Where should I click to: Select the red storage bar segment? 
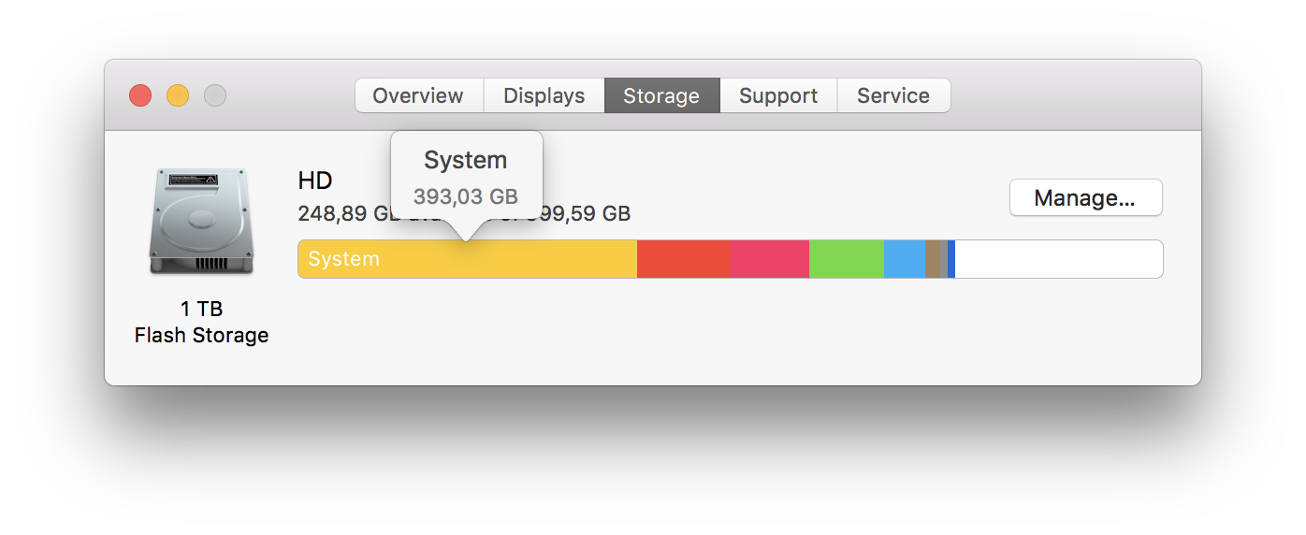tap(684, 259)
